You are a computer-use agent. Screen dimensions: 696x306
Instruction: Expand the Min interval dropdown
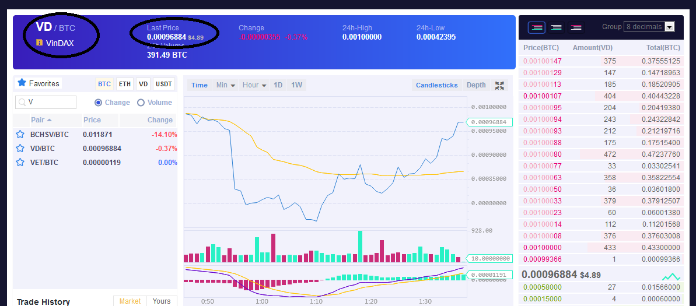tap(226, 85)
